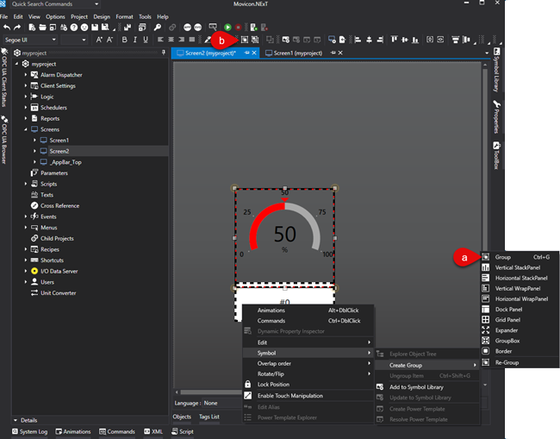The image size is (560, 439).
Task: Click the Quick Search Commands field
Action: [41, 4]
